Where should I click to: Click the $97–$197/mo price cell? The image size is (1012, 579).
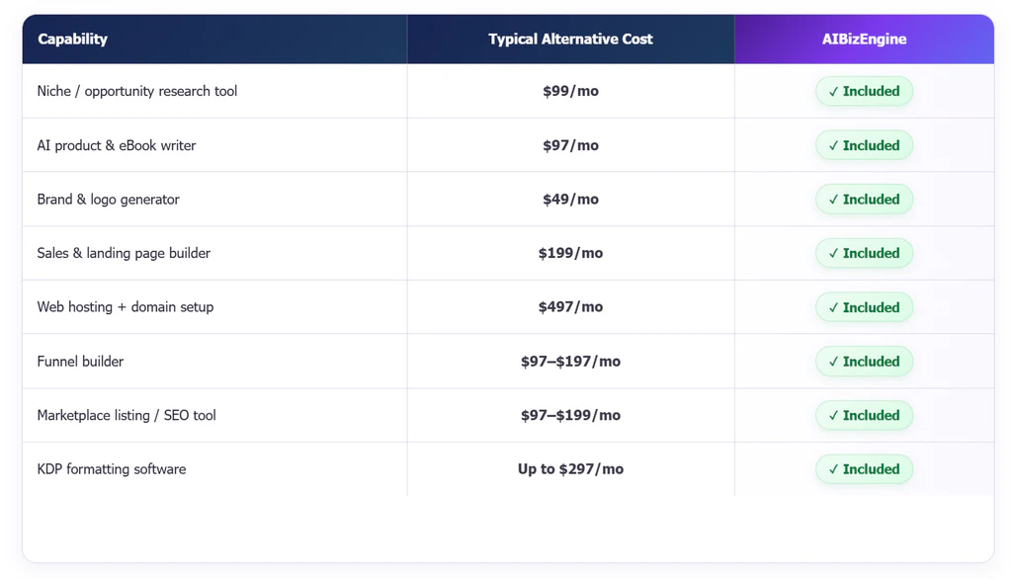[570, 362]
